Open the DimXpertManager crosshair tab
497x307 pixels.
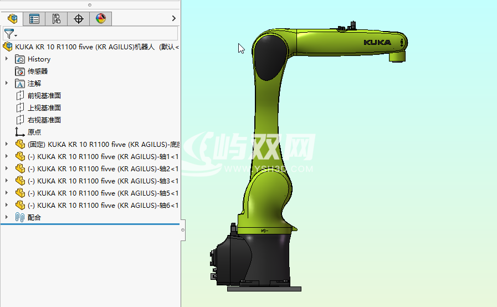(78, 19)
